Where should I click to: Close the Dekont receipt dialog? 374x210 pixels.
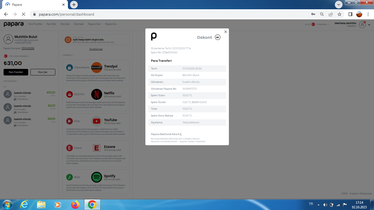[x=226, y=32]
